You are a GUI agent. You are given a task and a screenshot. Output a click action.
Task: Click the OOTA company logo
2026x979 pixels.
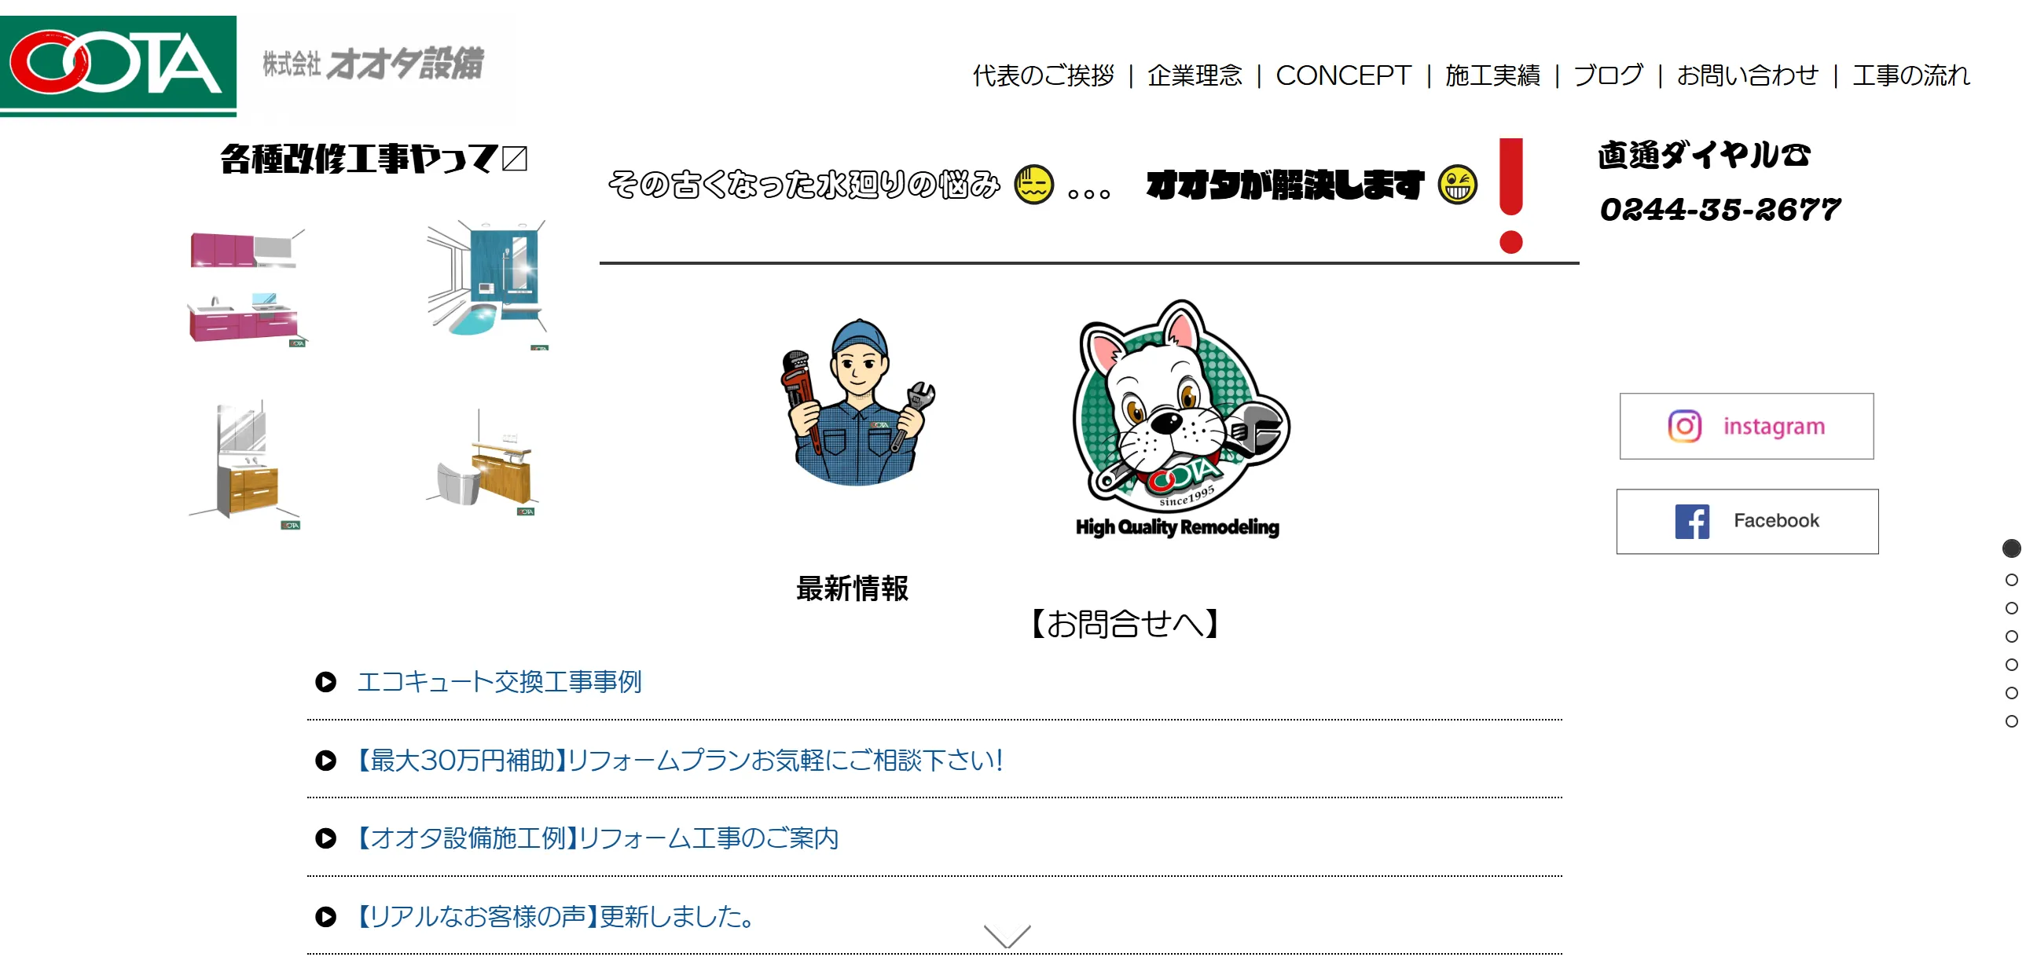(118, 66)
